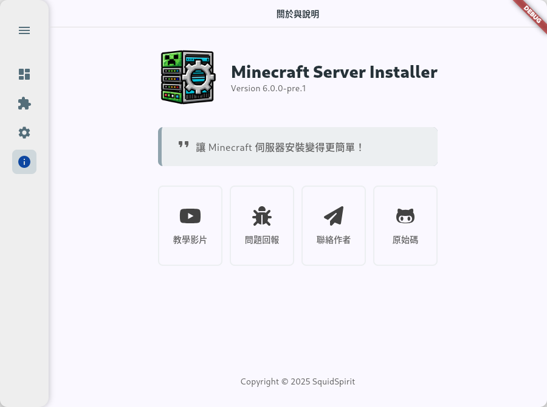547x407 pixels.
Task: Open the 原始碼 source code link
Action: coord(405,240)
